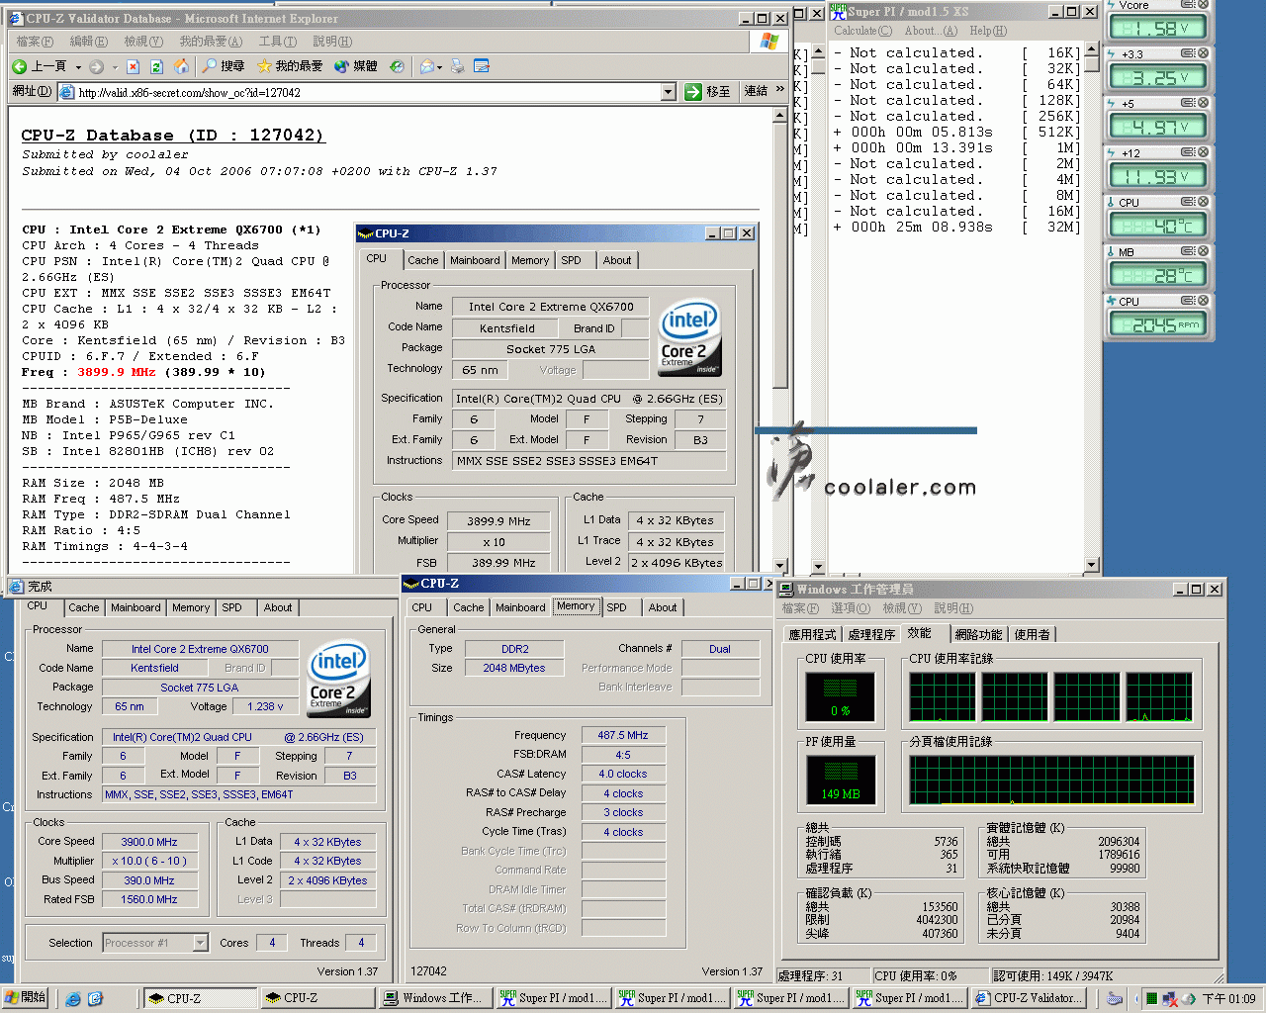
Task: Open the Search (搜尋) pane in IE
Action: pyautogui.click(x=223, y=66)
